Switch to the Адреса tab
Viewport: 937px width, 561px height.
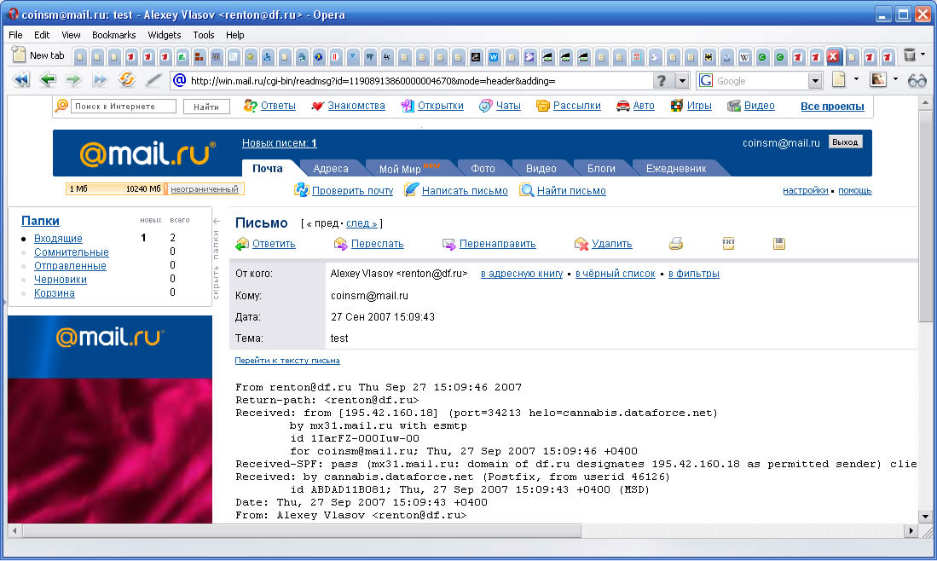click(330, 168)
